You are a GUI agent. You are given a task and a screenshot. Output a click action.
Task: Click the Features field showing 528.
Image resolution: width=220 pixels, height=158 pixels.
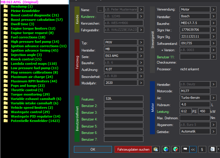[124, 98]
